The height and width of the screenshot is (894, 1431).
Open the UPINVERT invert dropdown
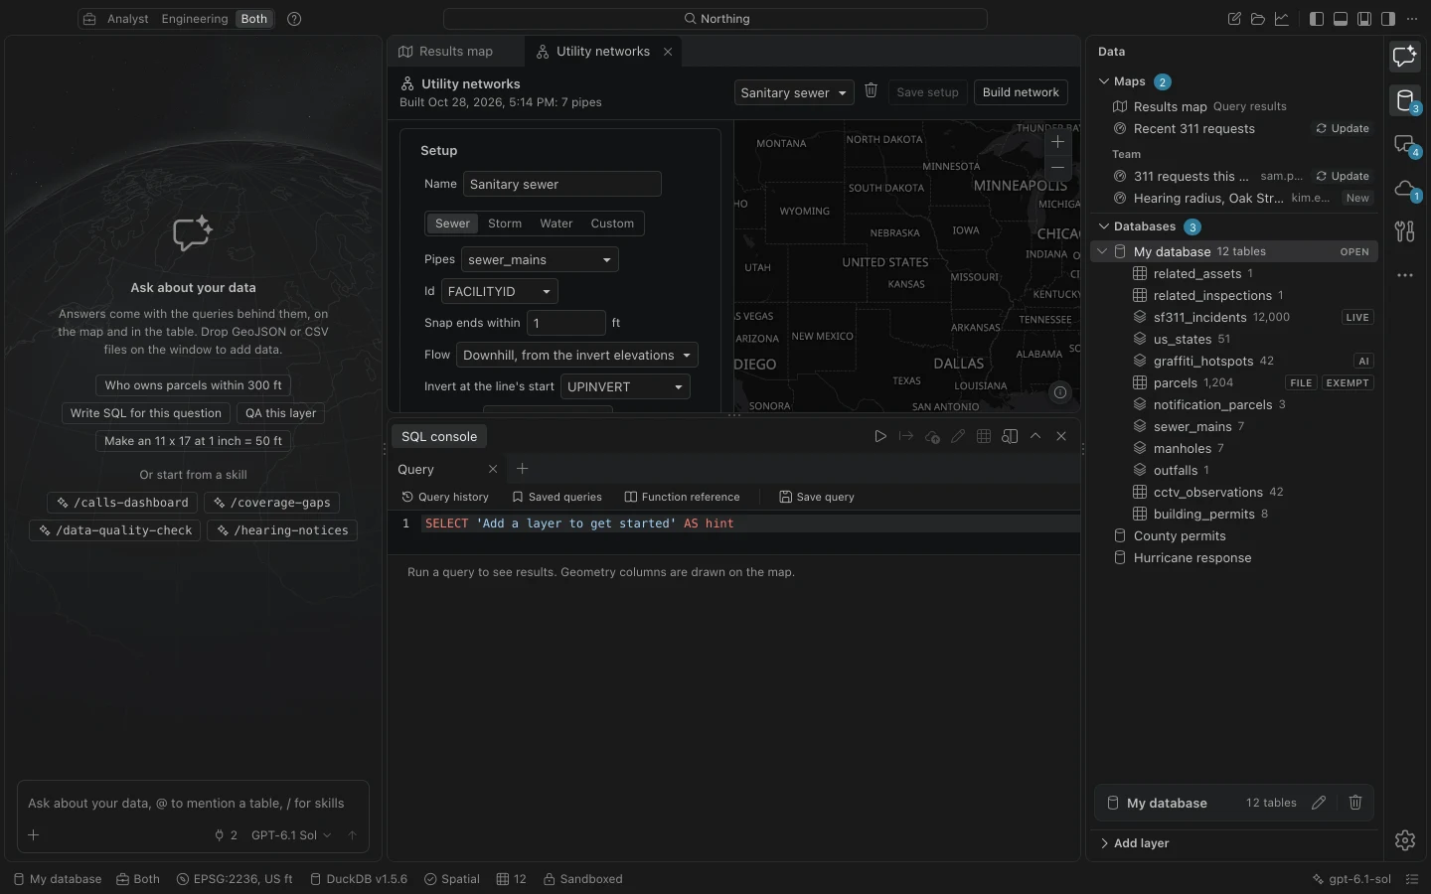[x=625, y=386]
